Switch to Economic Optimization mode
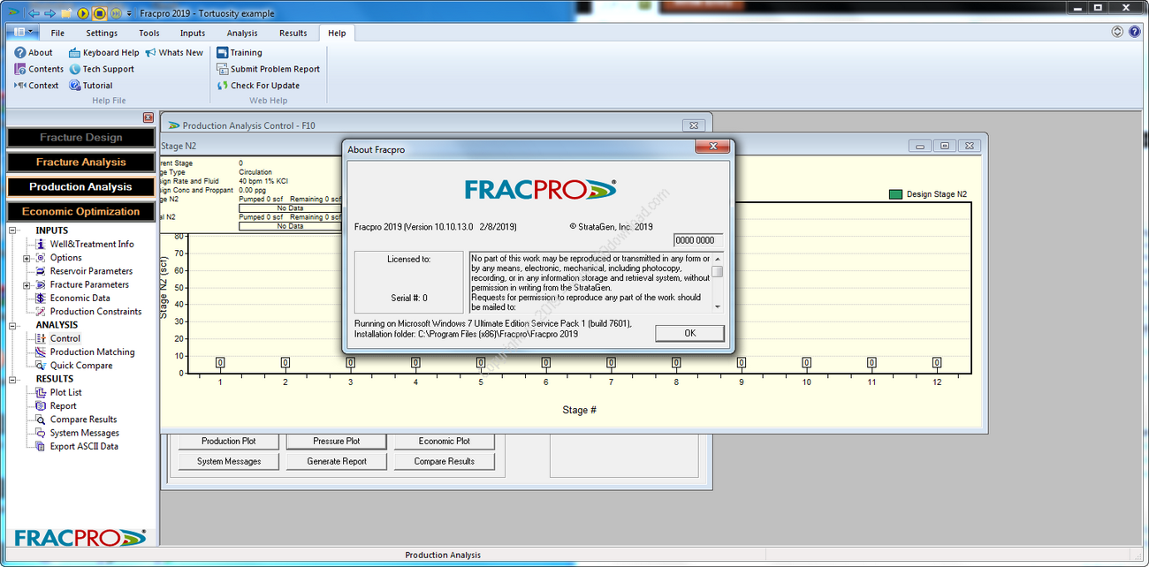The image size is (1149, 567). coord(80,211)
